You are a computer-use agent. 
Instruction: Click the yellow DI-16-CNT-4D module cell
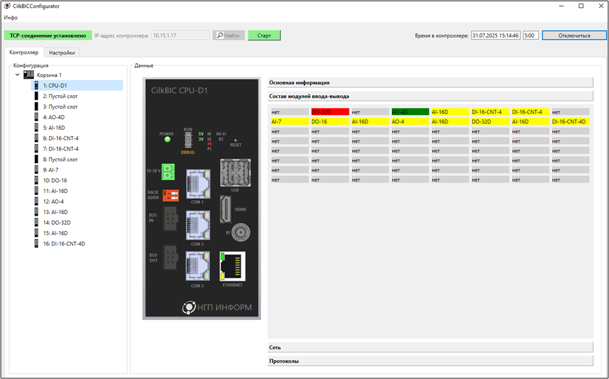point(571,121)
